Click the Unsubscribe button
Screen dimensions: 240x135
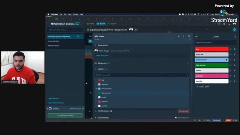pos(184,111)
